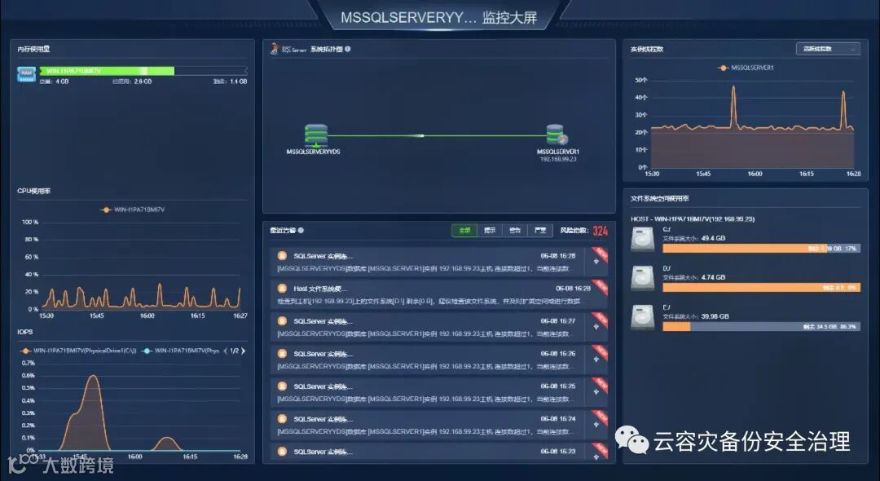Click the MSSQLSERVER1 database node icon
The width and height of the screenshot is (880, 481).
557,135
